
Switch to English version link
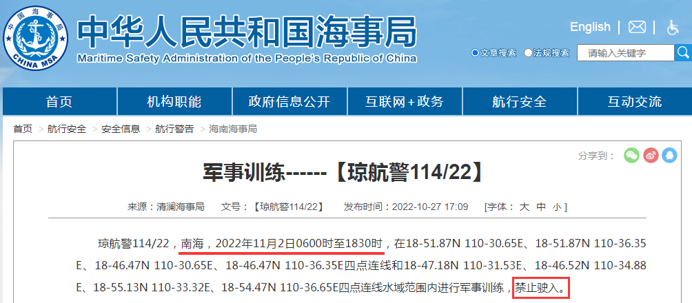[590, 27]
